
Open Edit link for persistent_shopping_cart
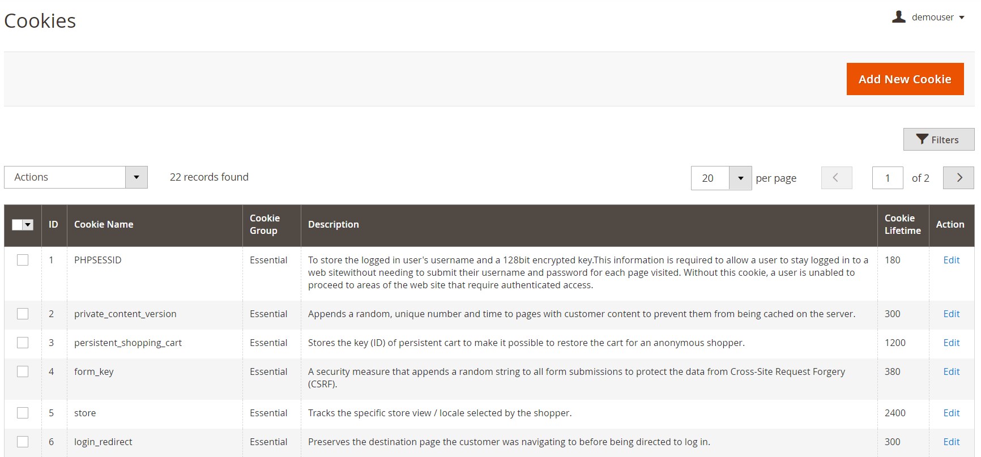coord(951,343)
